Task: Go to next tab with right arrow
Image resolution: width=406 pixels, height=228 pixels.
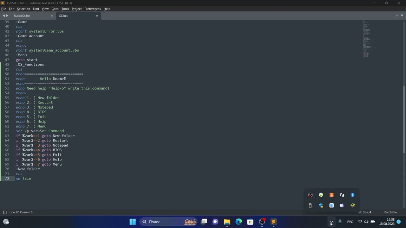Action: pos(7,16)
